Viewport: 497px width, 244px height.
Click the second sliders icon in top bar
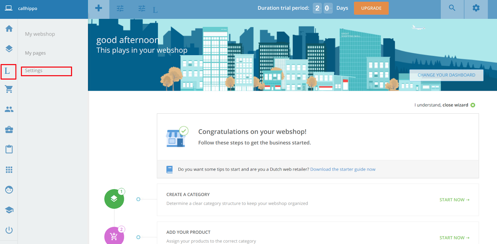click(142, 8)
